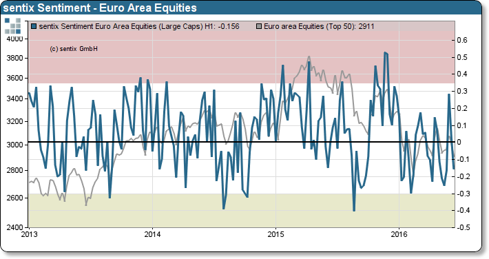Click the 2014 label on the time axis

click(x=152, y=234)
